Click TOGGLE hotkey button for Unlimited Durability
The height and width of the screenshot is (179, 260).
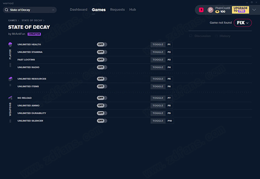point(158,113)
